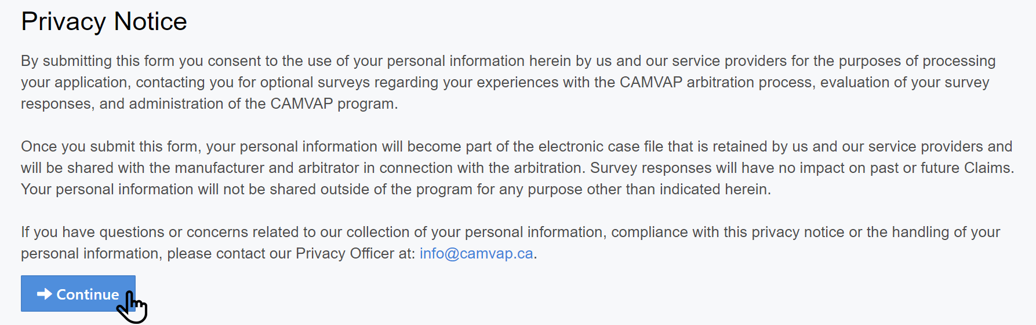Click the phrase "compliance with this privacy notice"
This screenshot has width=1036, height=325.
(x=728, y=232)
